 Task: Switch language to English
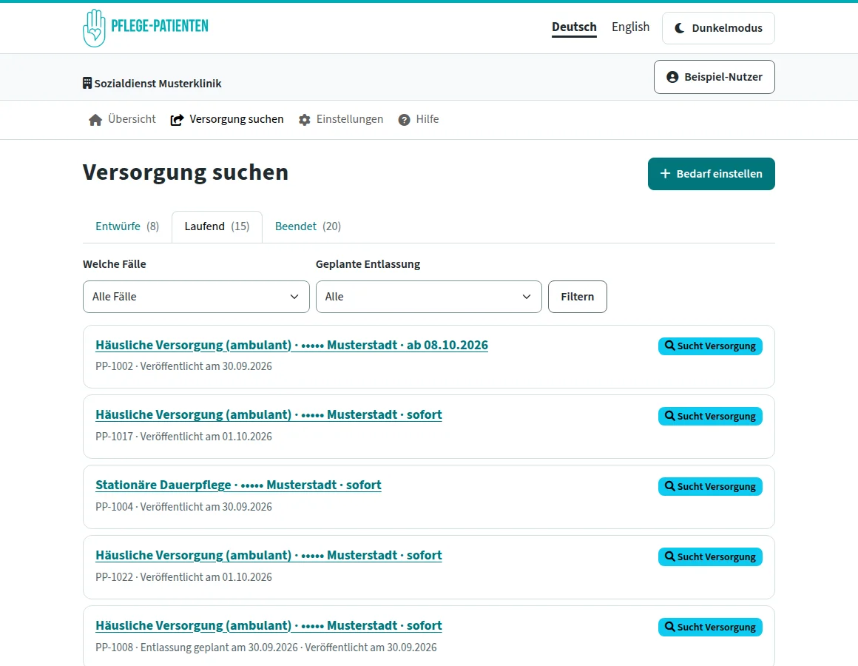(x=630, y=27)
